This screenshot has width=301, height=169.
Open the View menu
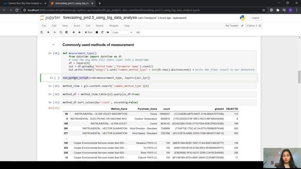click(65, 26)
